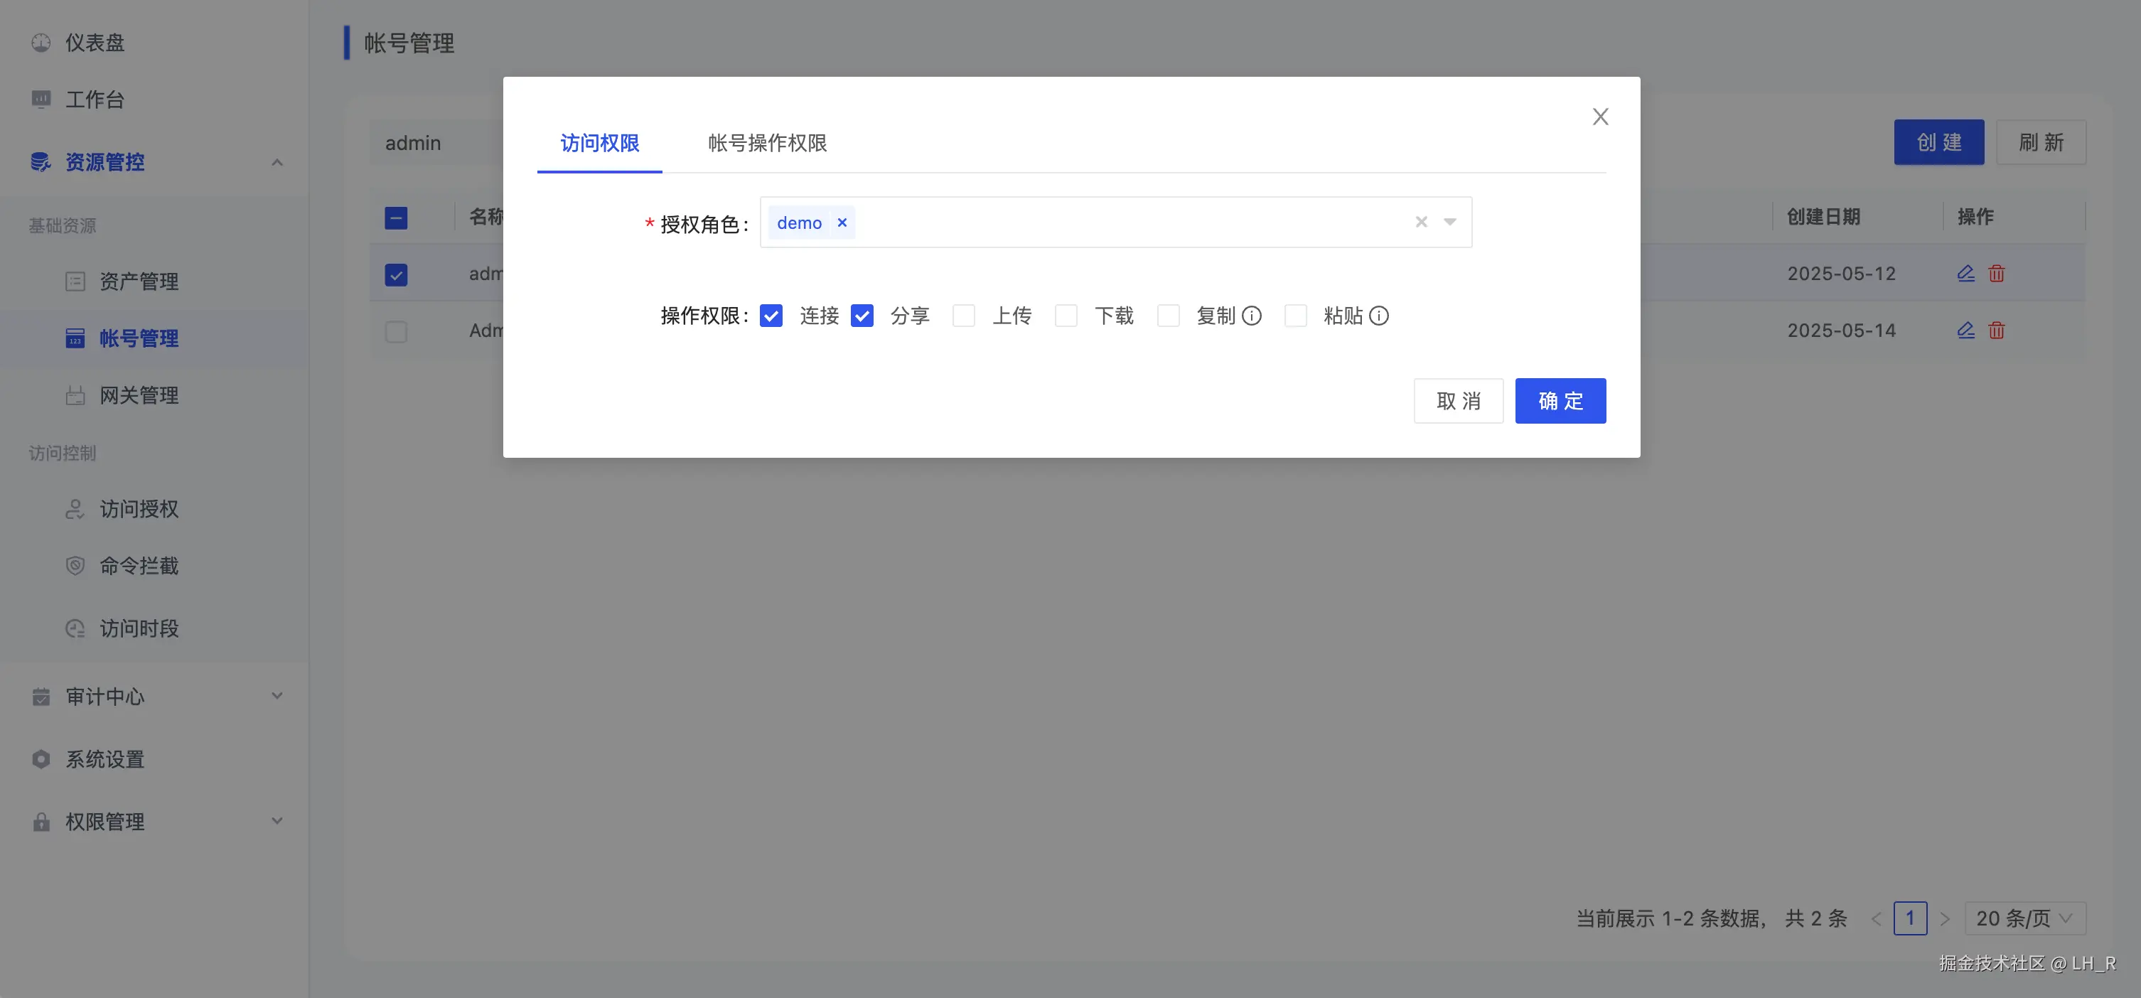Enable the 下载 permission checkbox
Screen dimensions: 2141x998
pyautogui.click(x=1066, y=316)
